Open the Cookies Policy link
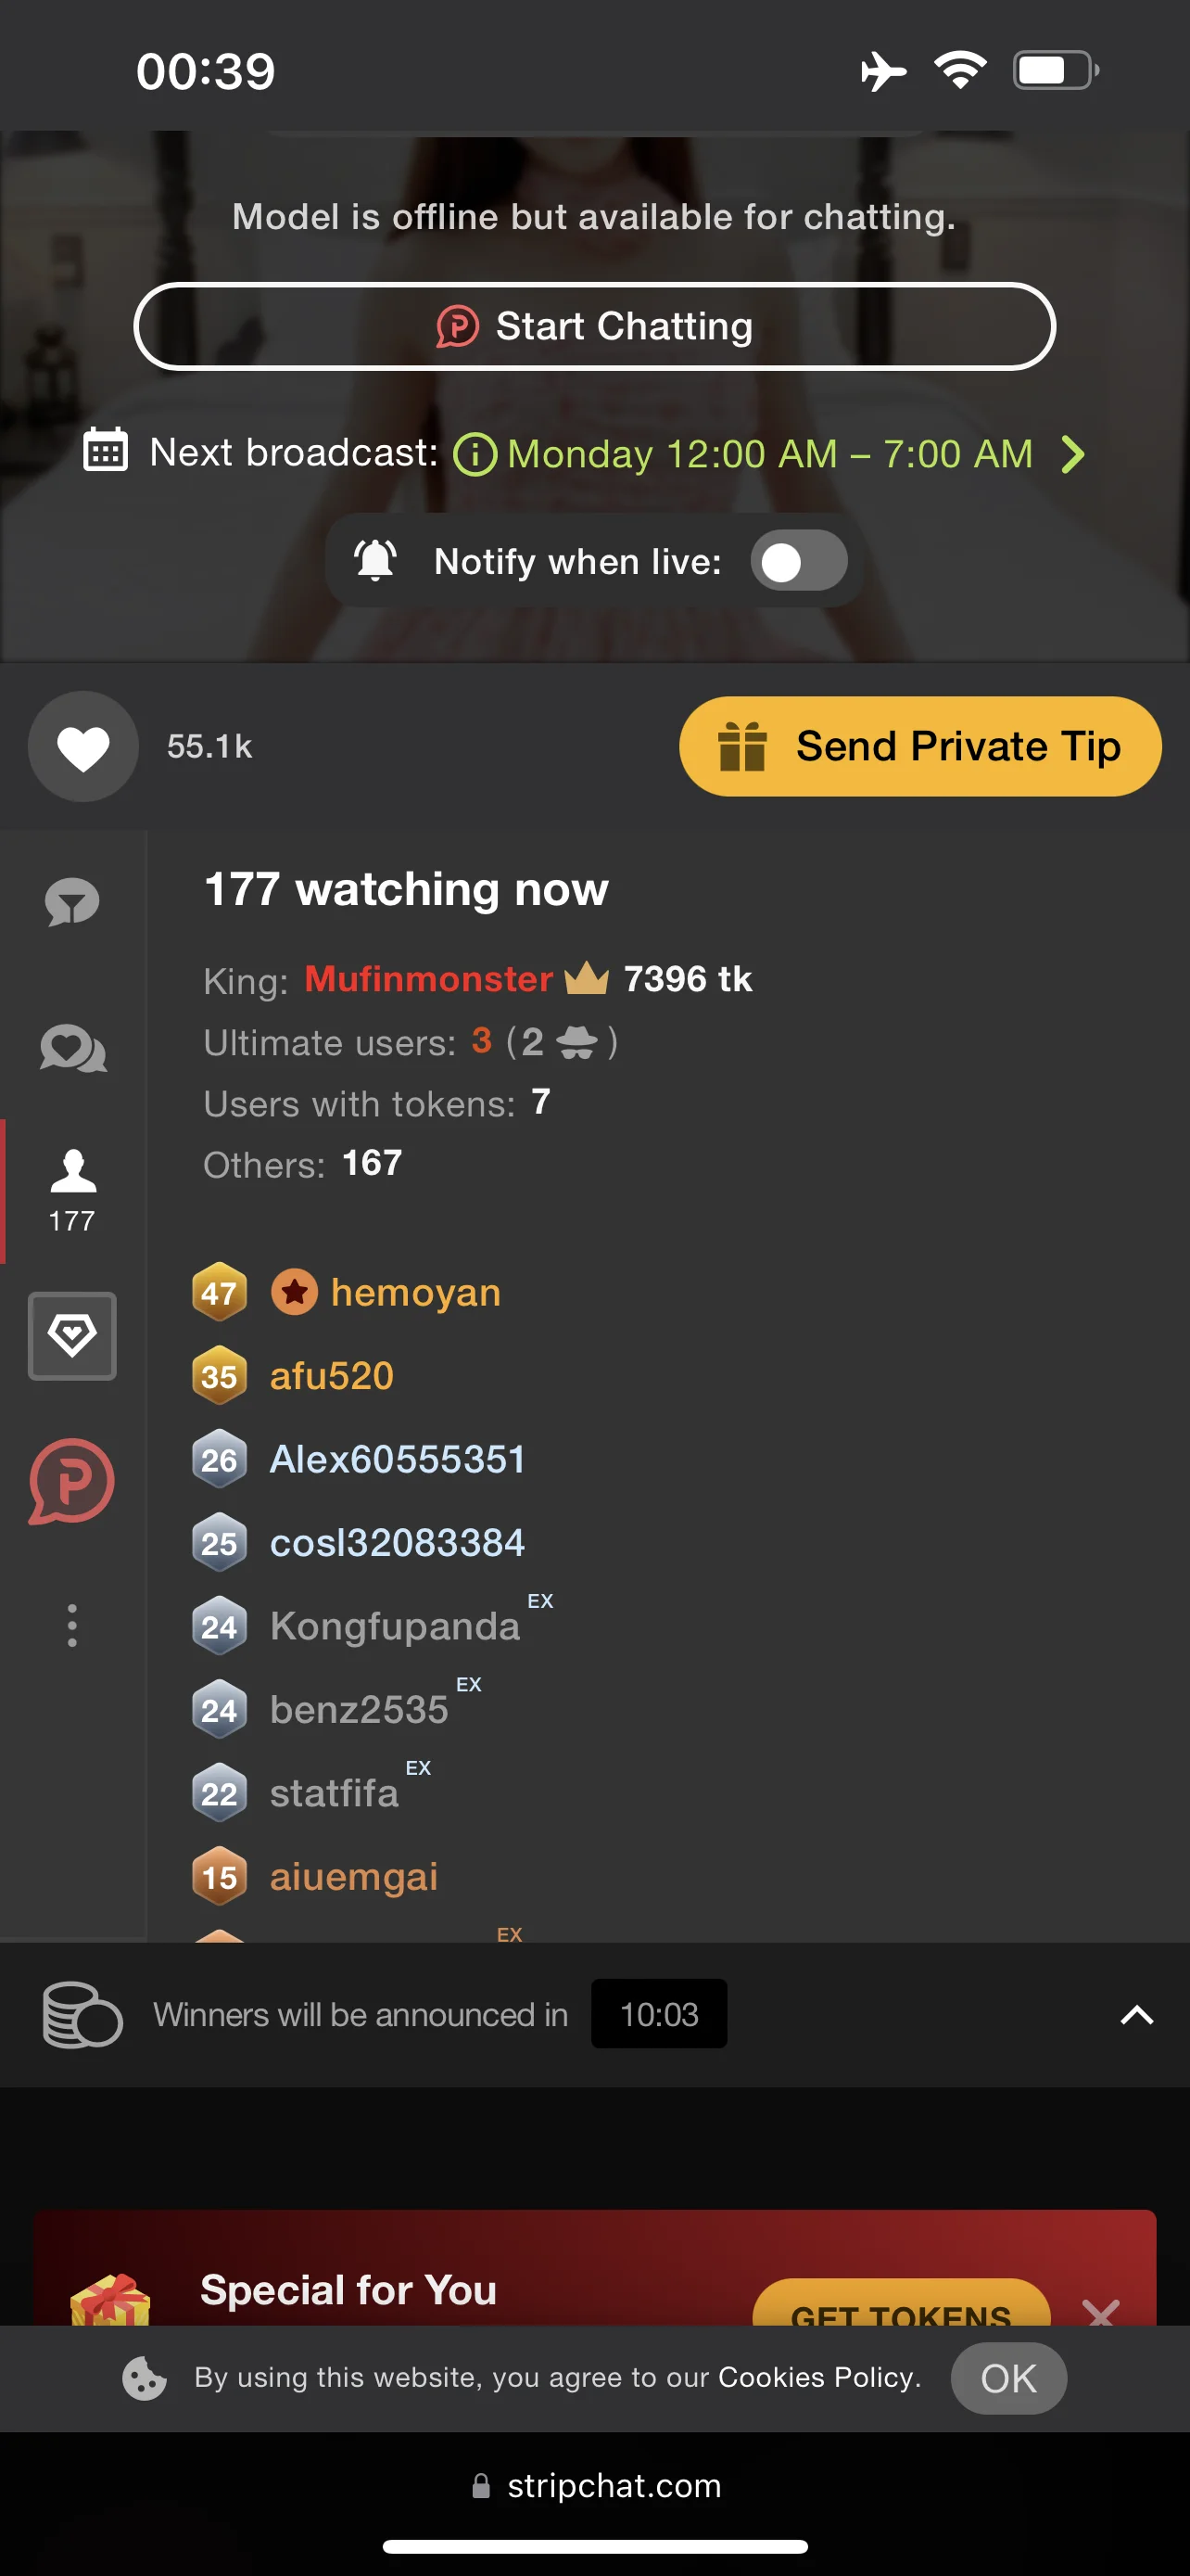 (818, 2377)
